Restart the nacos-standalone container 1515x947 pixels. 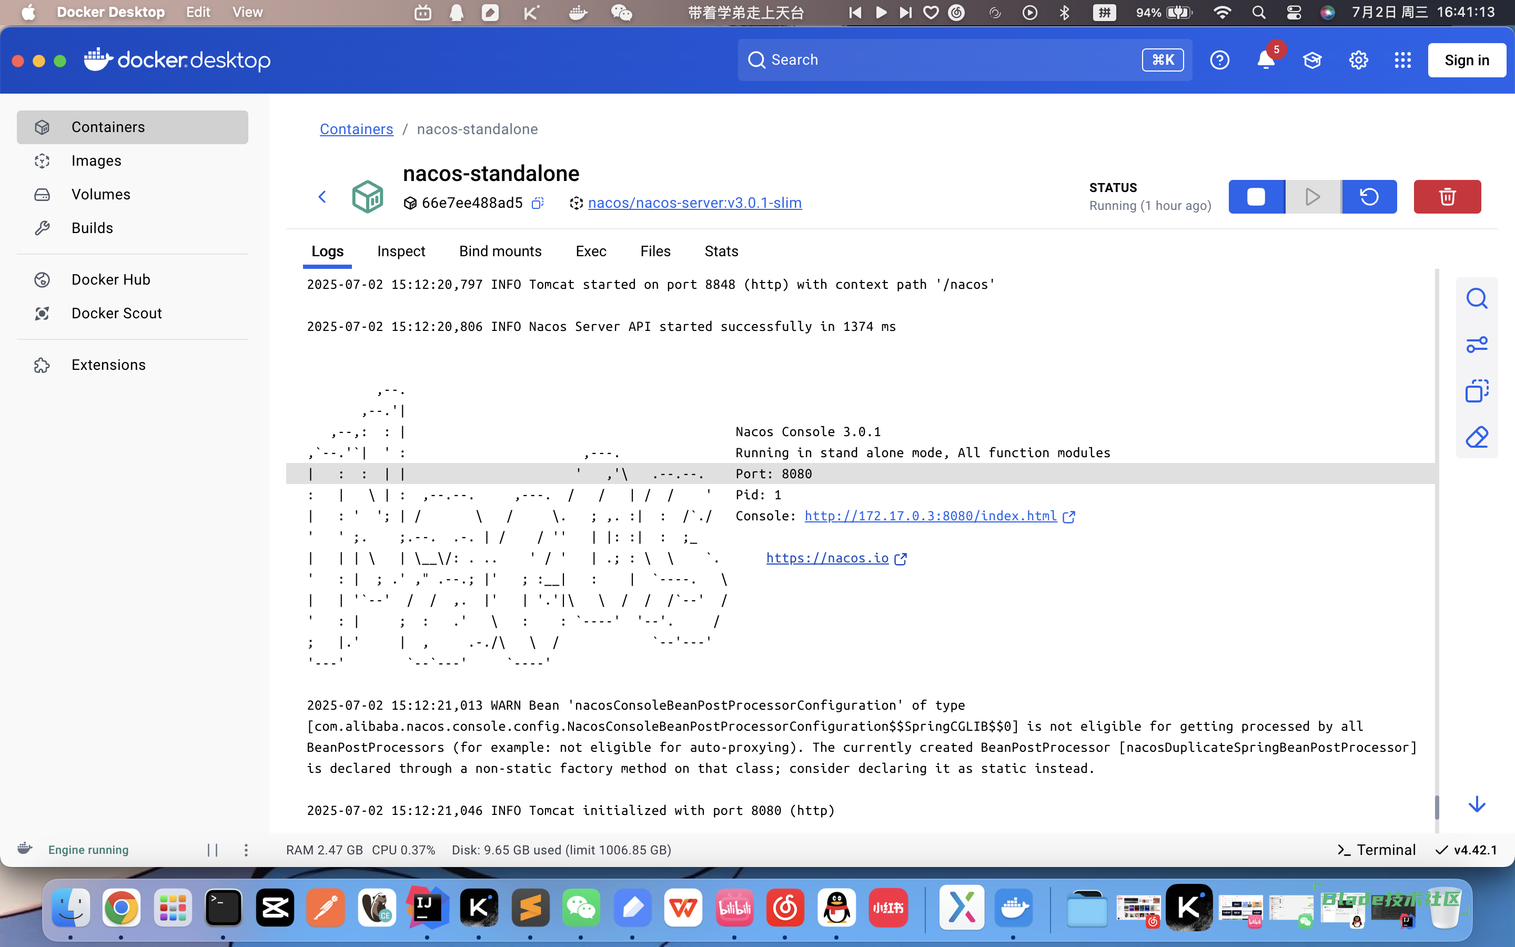coord(1369,197)
